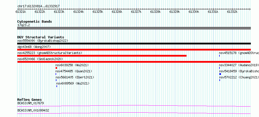Image resolution: width=259 pixels, height=117 pixels.
Task: Click the DGV Structural Variants track title
Action: (41, 37)
